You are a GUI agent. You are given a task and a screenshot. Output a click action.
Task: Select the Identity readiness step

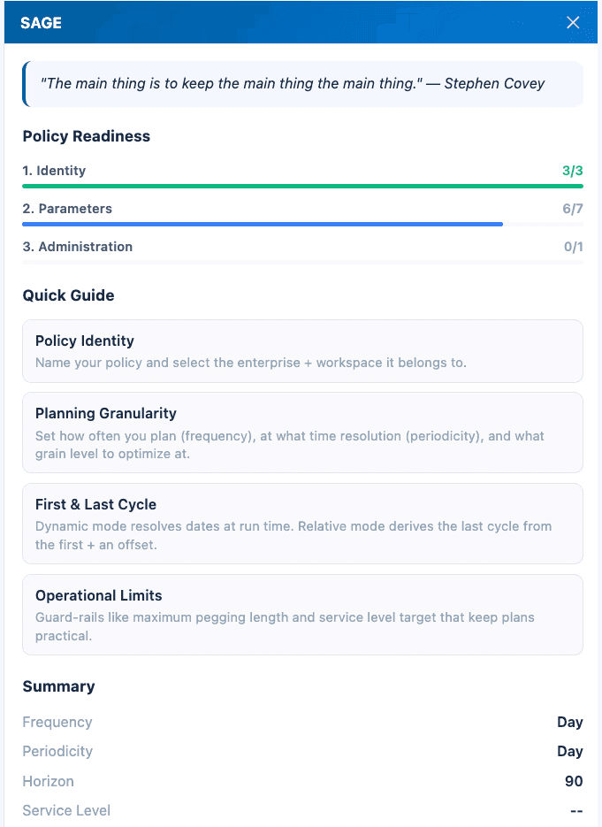pos(54,171)
